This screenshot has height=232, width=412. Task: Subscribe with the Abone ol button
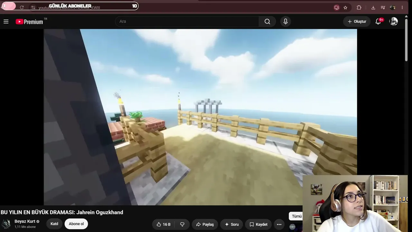76,224
